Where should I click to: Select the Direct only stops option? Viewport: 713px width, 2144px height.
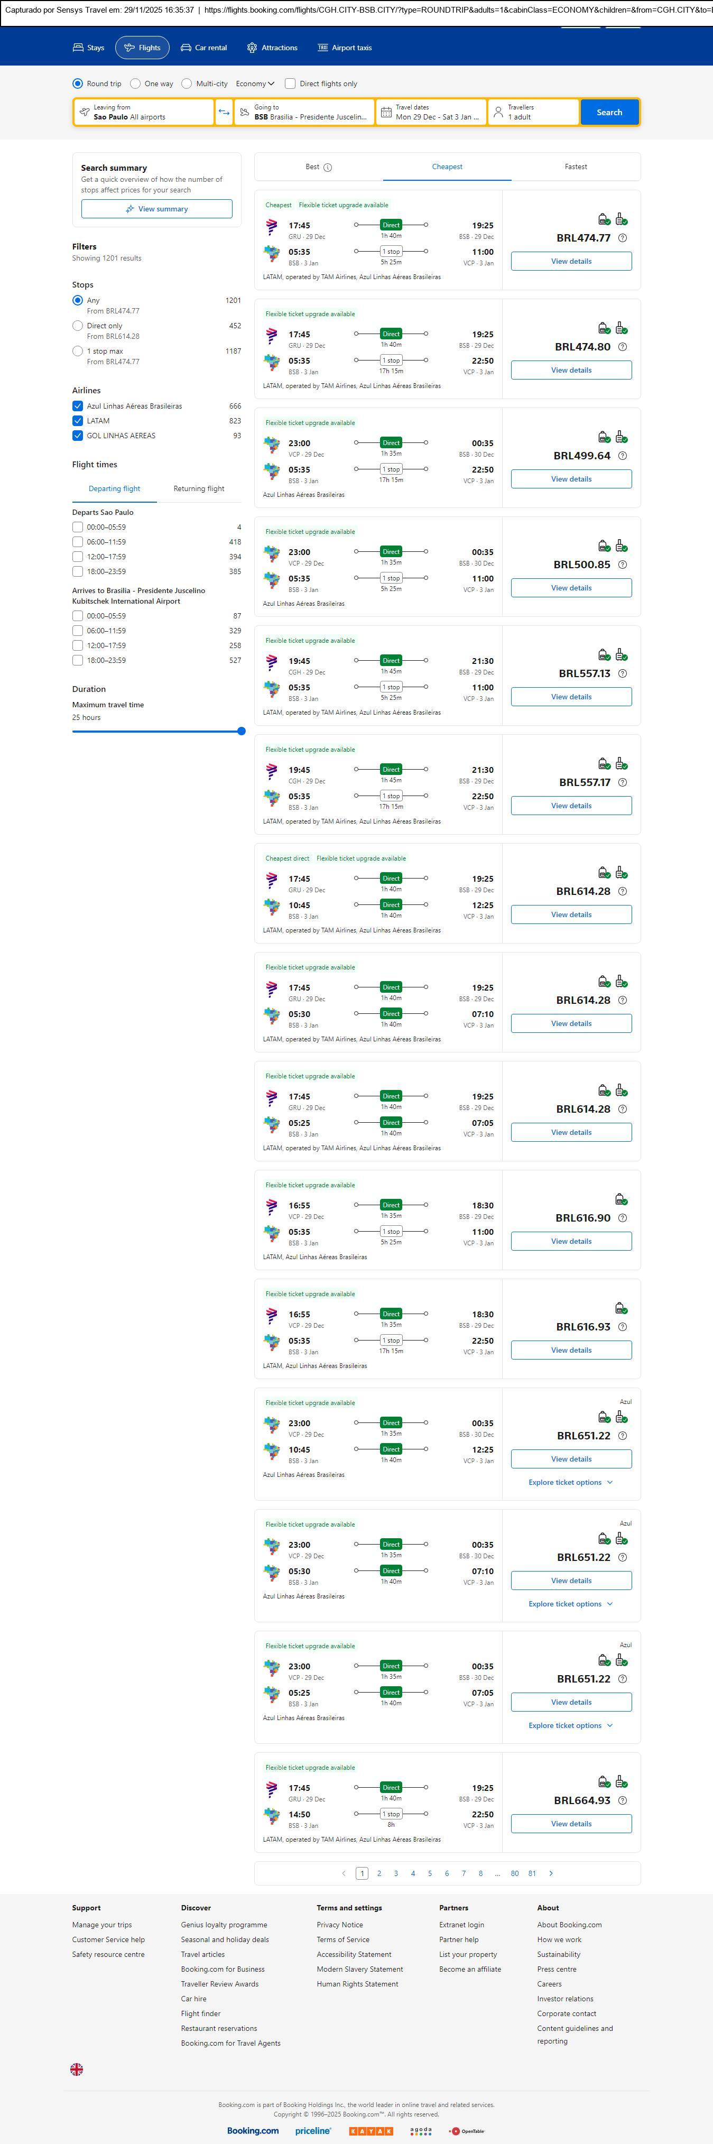tap(77, 326)
